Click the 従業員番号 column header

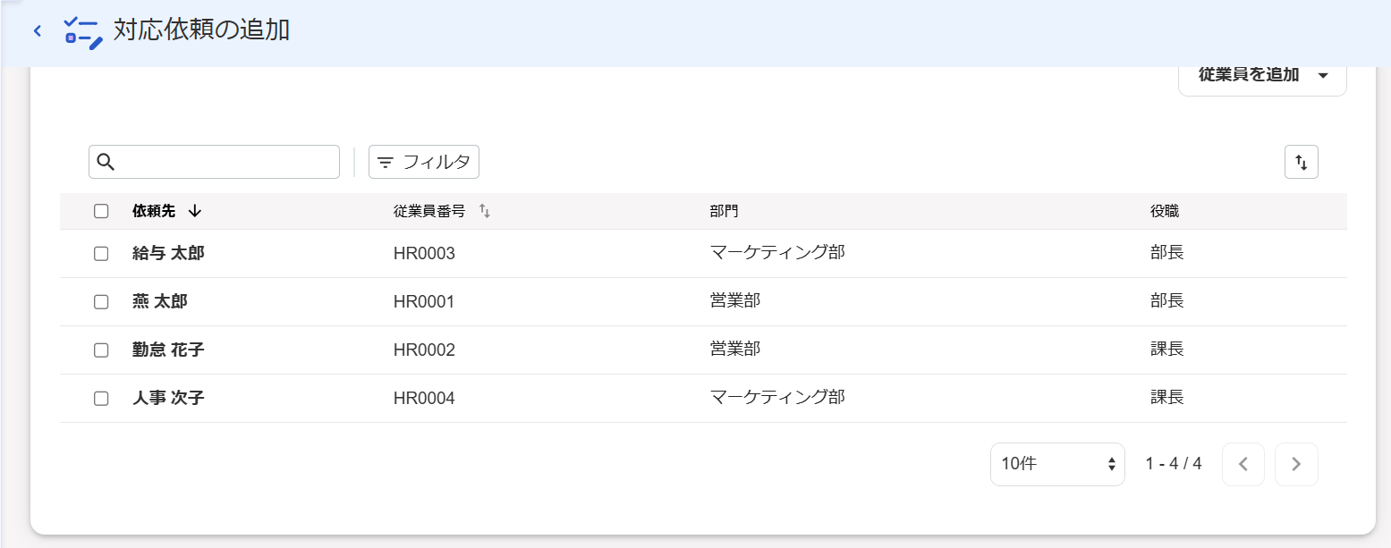click(429, 211)
